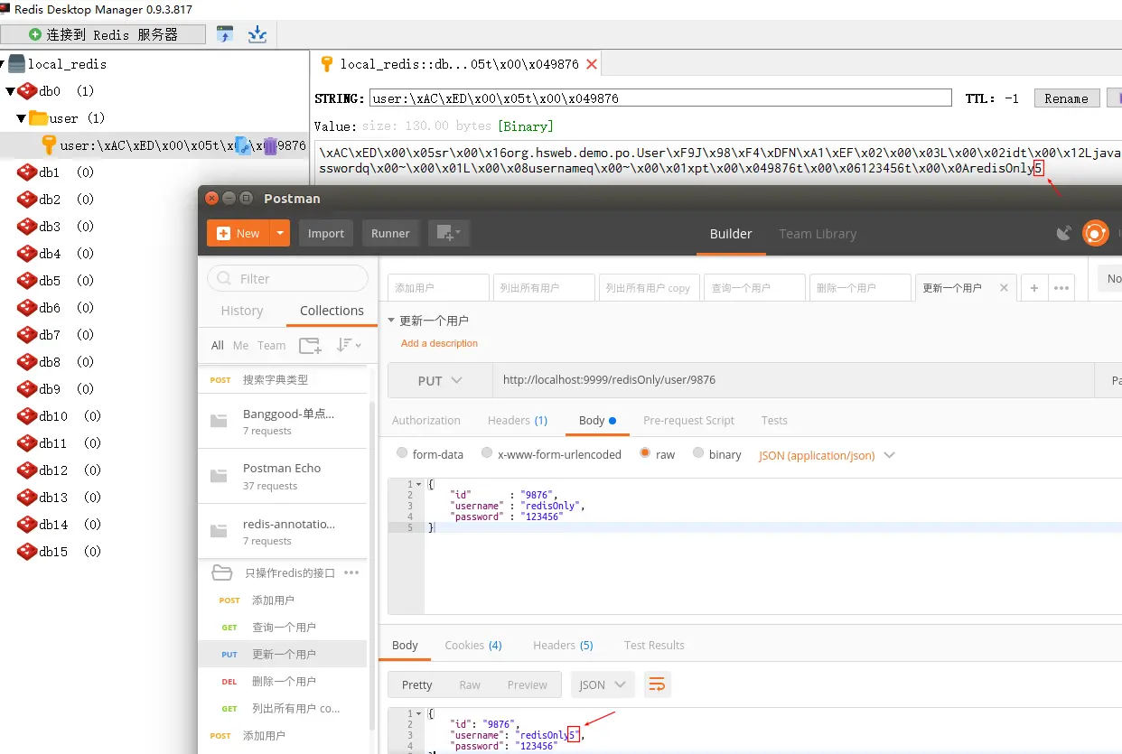Click the Postman satellite proxy icon

(1063, 233)
